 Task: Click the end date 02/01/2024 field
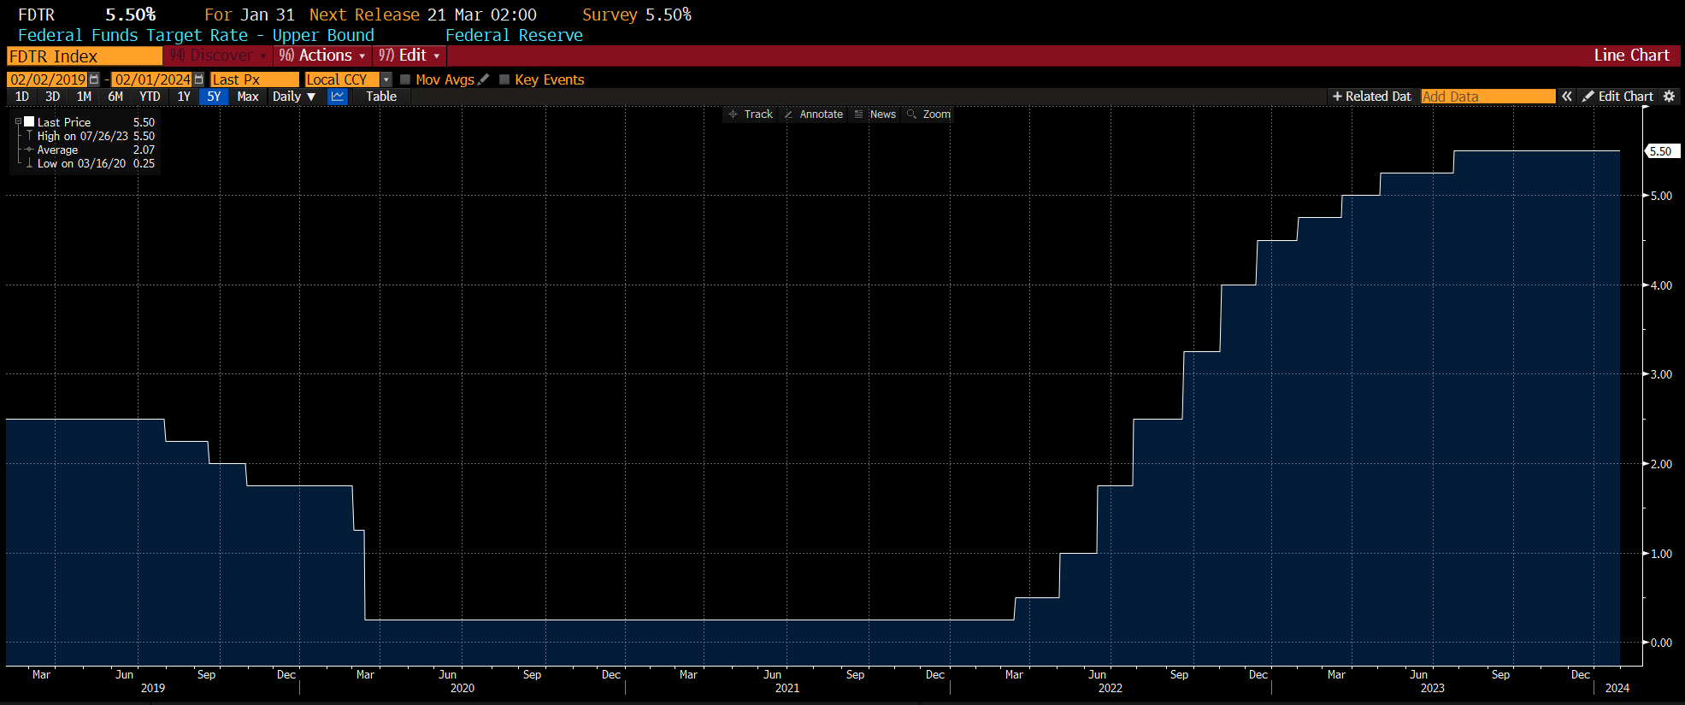(x=152, y=79)
